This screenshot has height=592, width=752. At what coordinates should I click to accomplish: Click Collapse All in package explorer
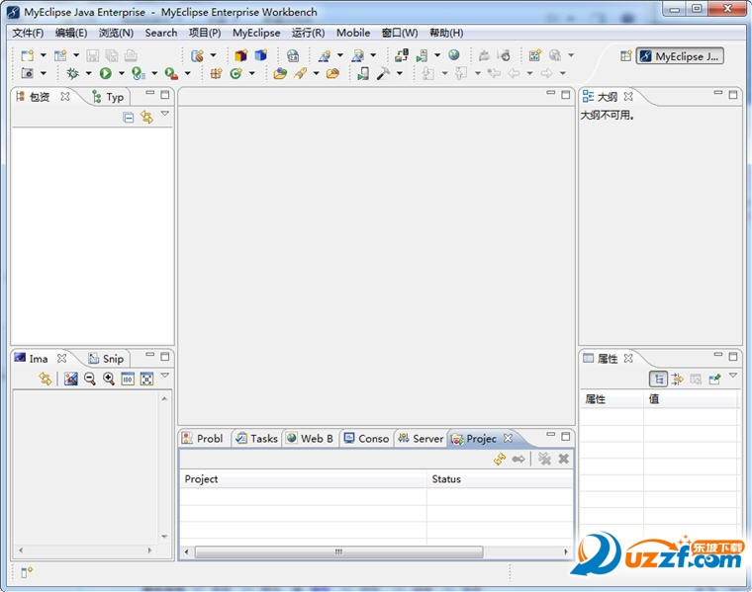pos(128,118)
